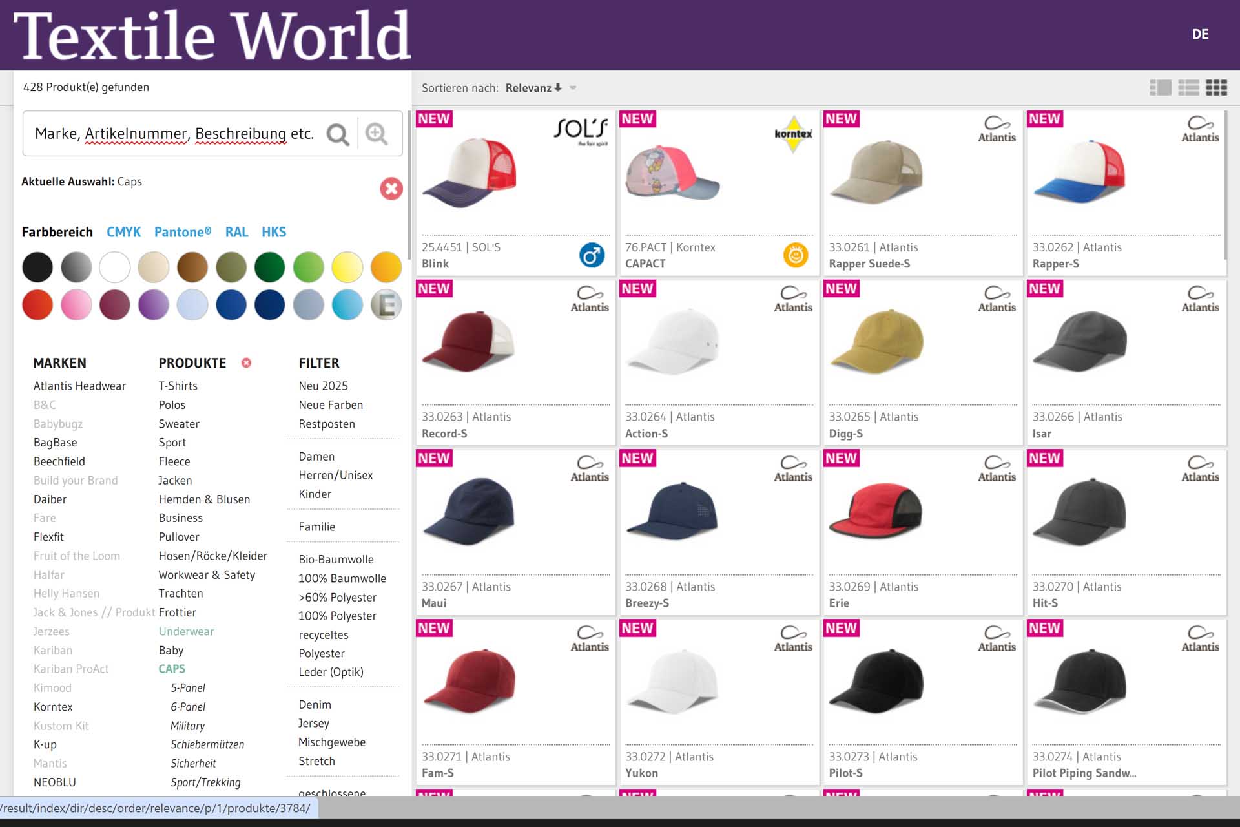1240x827 pixels.
Task: Switch to the grid view icon
Action: click(1216, 87)
